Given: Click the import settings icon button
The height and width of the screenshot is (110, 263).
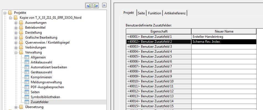Looking at the screenshot, I should click(x=89, y=6).
